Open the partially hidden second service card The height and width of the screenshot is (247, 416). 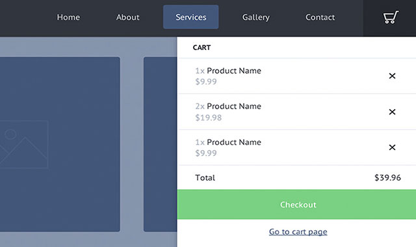(x=161, y=144)
